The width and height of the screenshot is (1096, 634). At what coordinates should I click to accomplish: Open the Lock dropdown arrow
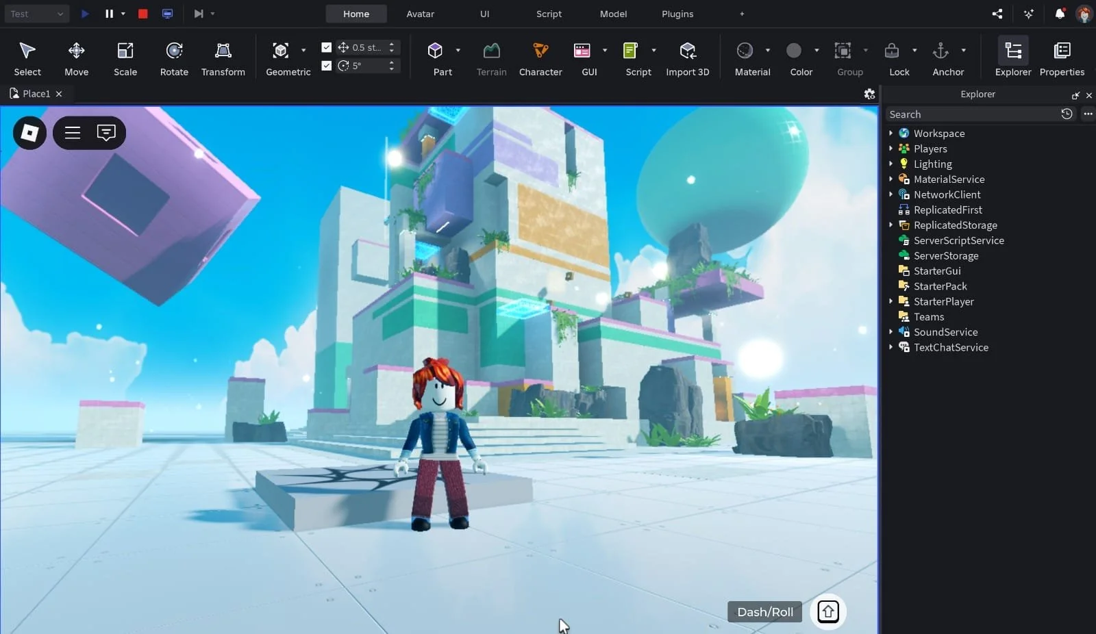pos(914,51)
